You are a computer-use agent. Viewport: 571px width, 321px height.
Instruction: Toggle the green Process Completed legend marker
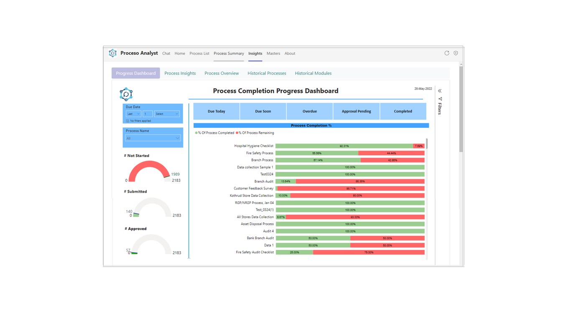click(x=196, y=133)
